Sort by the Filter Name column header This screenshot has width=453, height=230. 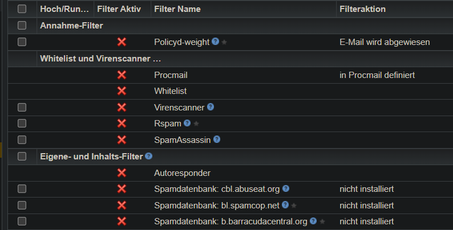pos(177,9)
